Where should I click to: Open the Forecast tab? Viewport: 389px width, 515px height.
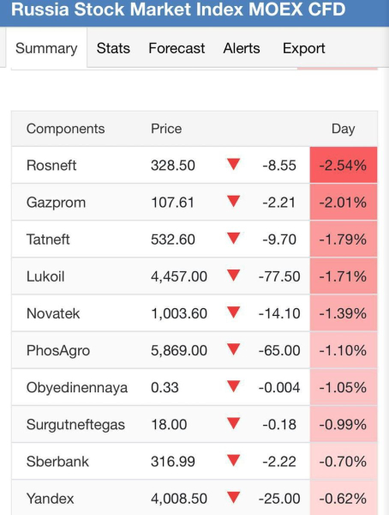point(177,48)
